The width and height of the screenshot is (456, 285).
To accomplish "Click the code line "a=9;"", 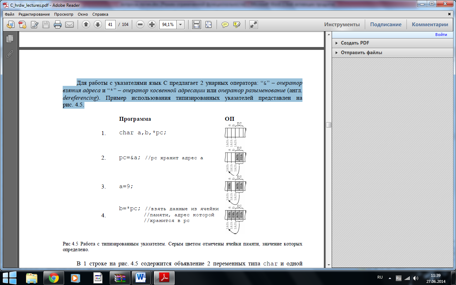I will point(126,186).
